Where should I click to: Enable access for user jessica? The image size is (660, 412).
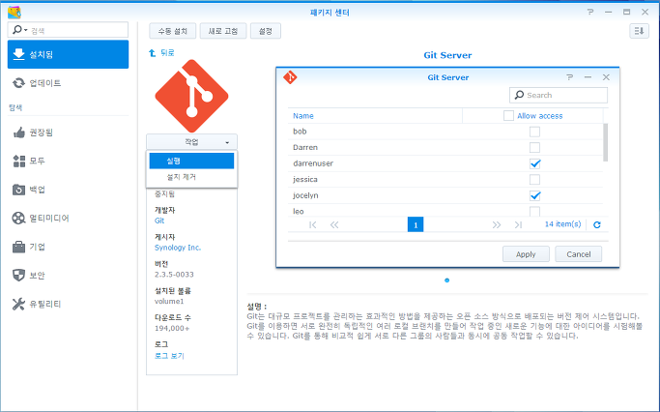click(x=534, y=180)
